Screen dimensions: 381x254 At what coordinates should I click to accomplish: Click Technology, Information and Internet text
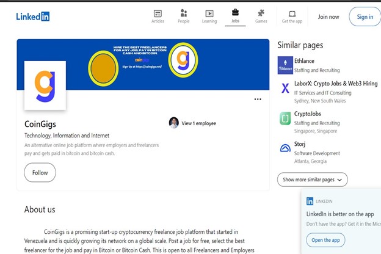[67, 136]
